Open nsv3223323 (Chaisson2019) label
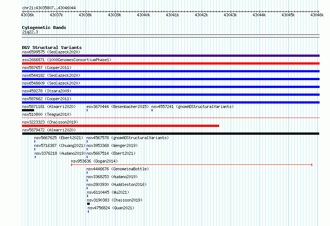The image size is (330, 226). tap(50, 122)
